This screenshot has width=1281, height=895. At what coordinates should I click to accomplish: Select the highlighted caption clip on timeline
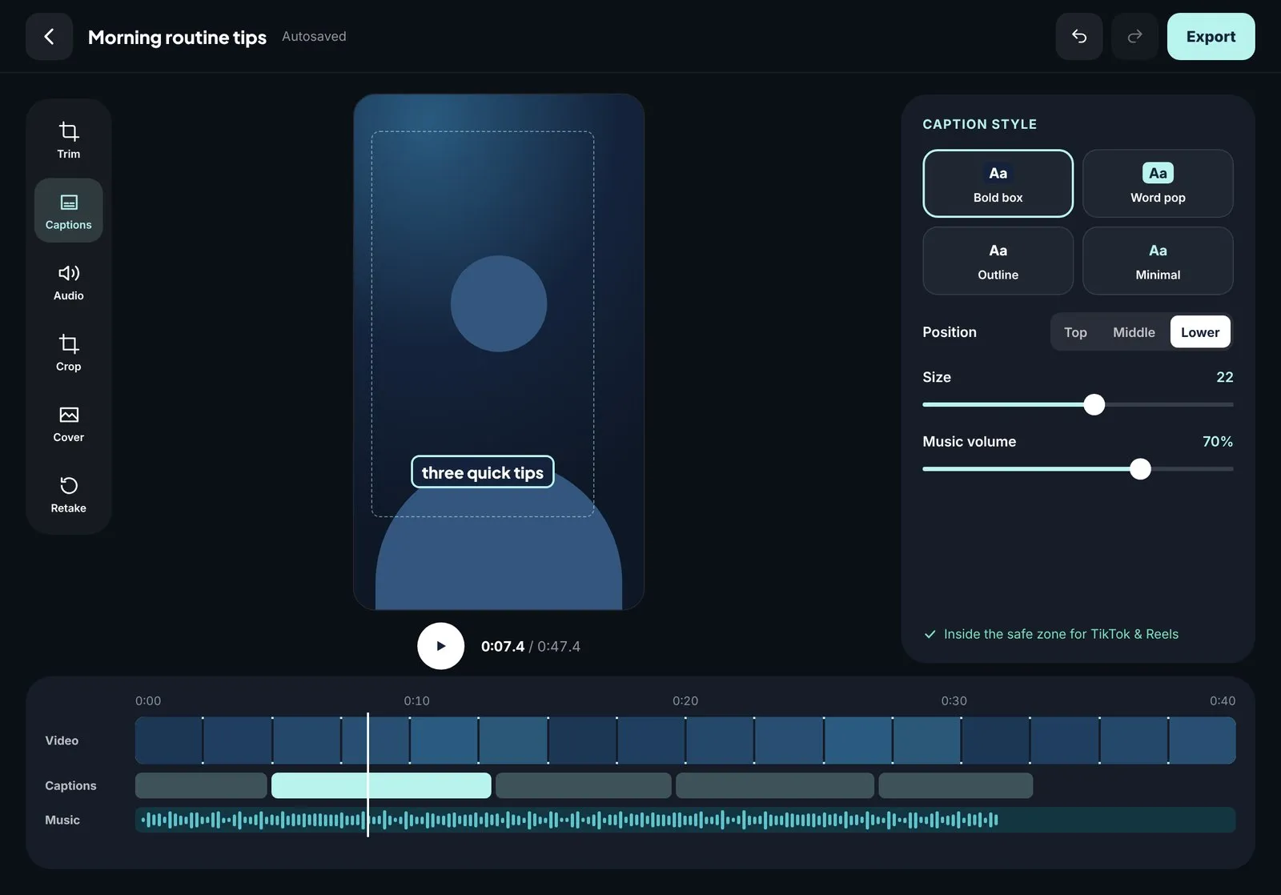[x=381, y=785]
